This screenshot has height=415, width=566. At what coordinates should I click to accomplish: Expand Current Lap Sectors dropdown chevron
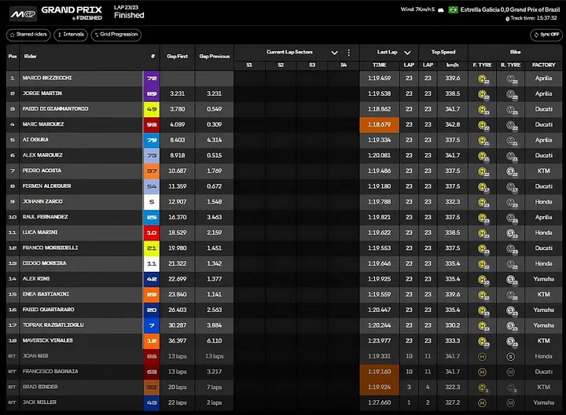[x=335, y=53]
